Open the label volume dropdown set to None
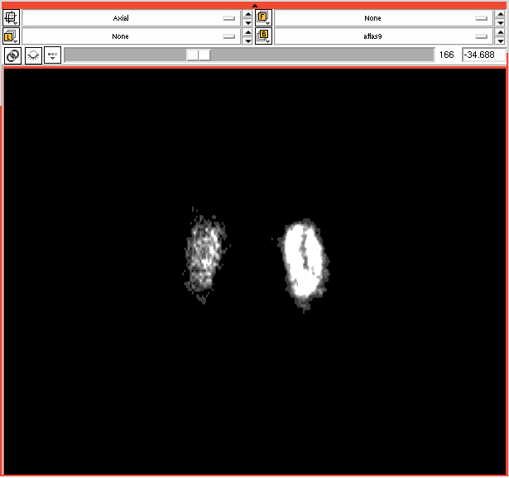The width and height of the screenshot is (509, 478). [x=131, y=36]
